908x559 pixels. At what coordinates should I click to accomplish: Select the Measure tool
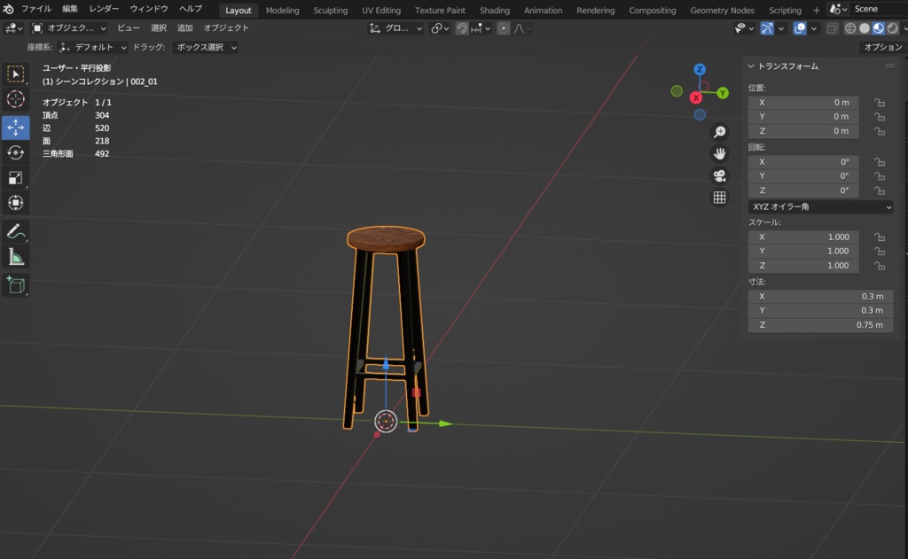tap(16, 257)
